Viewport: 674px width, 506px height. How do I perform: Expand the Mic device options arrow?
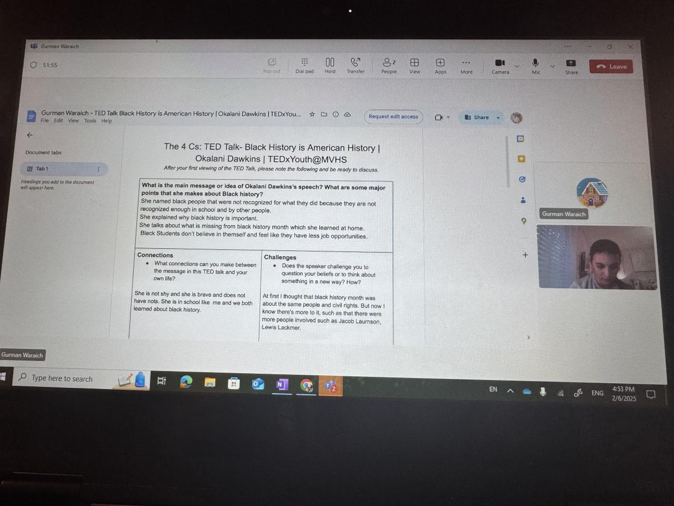tap(552, 66)
